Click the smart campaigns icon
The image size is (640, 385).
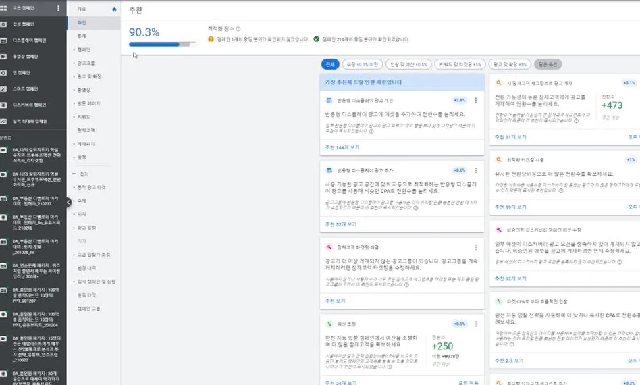tap(3, 89)
